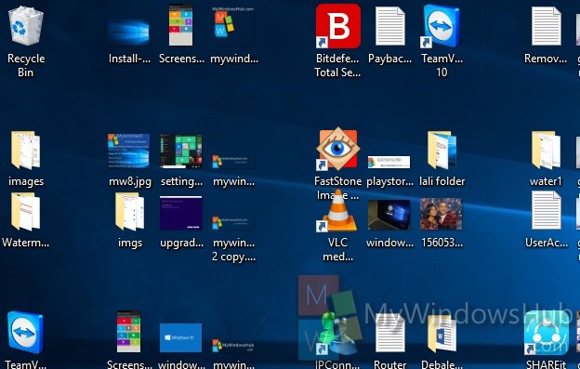
Task: Select the TeamViewer 10 shortcut icon
Action: [442, 26]
